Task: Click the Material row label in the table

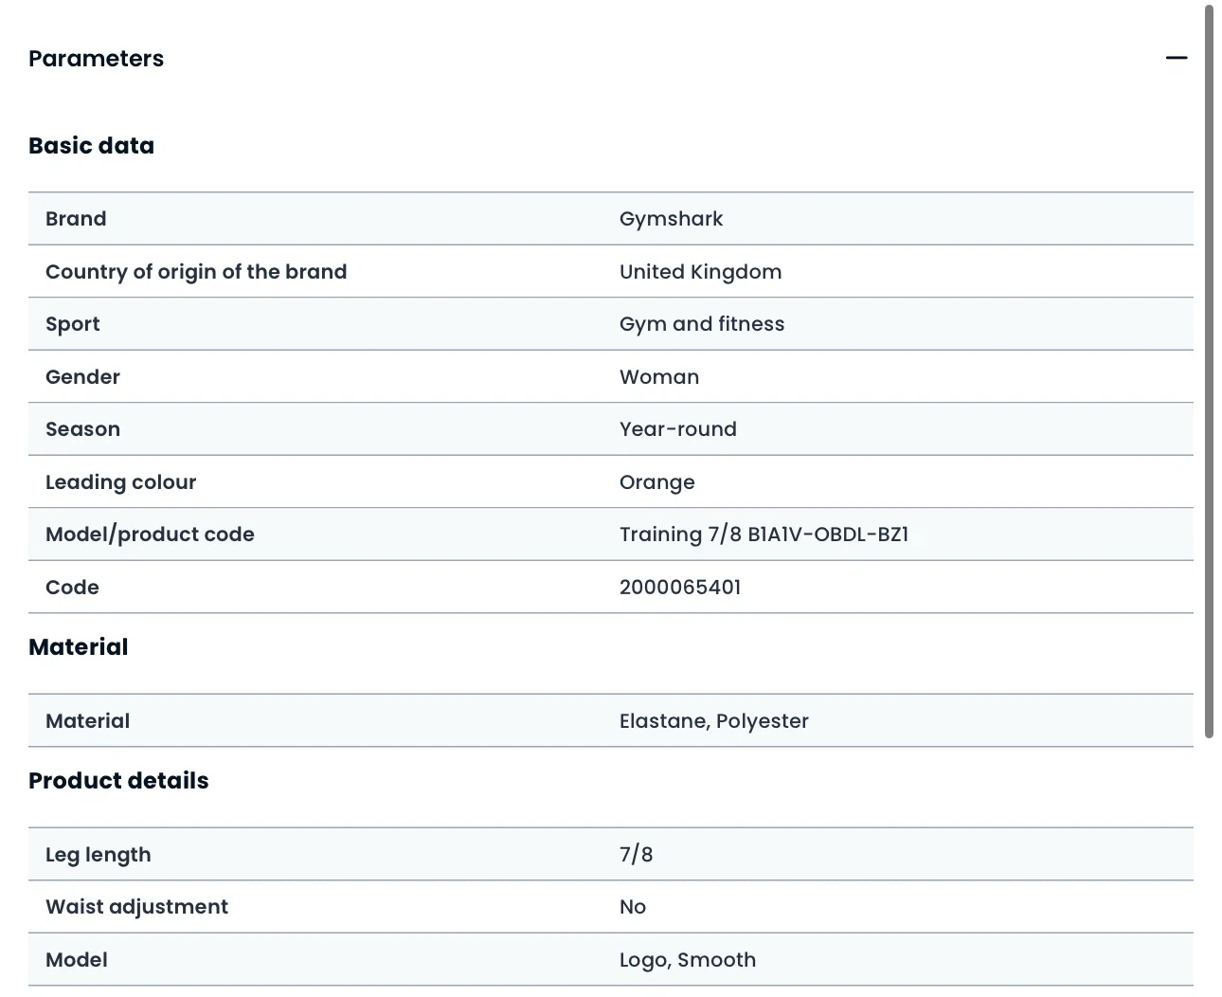Action: pos(87,721)
